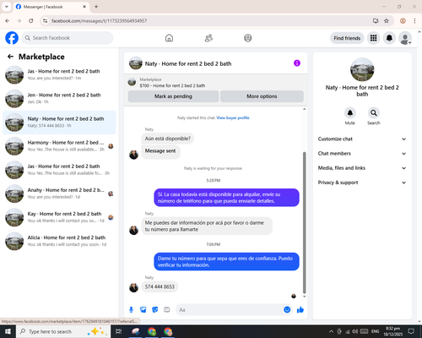Click the Facebook logo icon
The width and height of the screenshot is (422, 338).
12,38
